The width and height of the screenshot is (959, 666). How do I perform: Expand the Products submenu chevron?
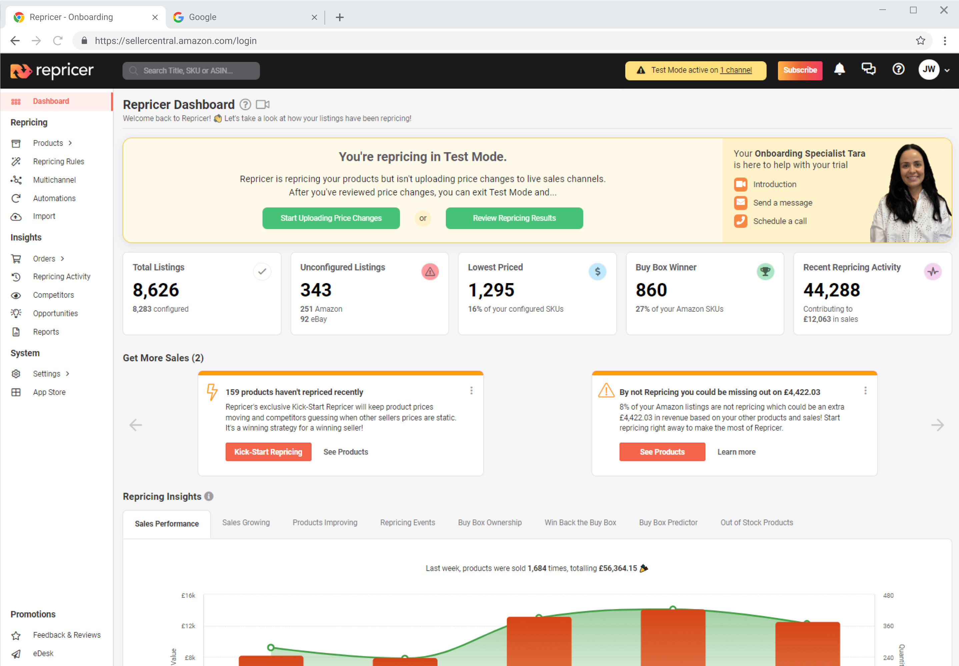click(70, 143)
